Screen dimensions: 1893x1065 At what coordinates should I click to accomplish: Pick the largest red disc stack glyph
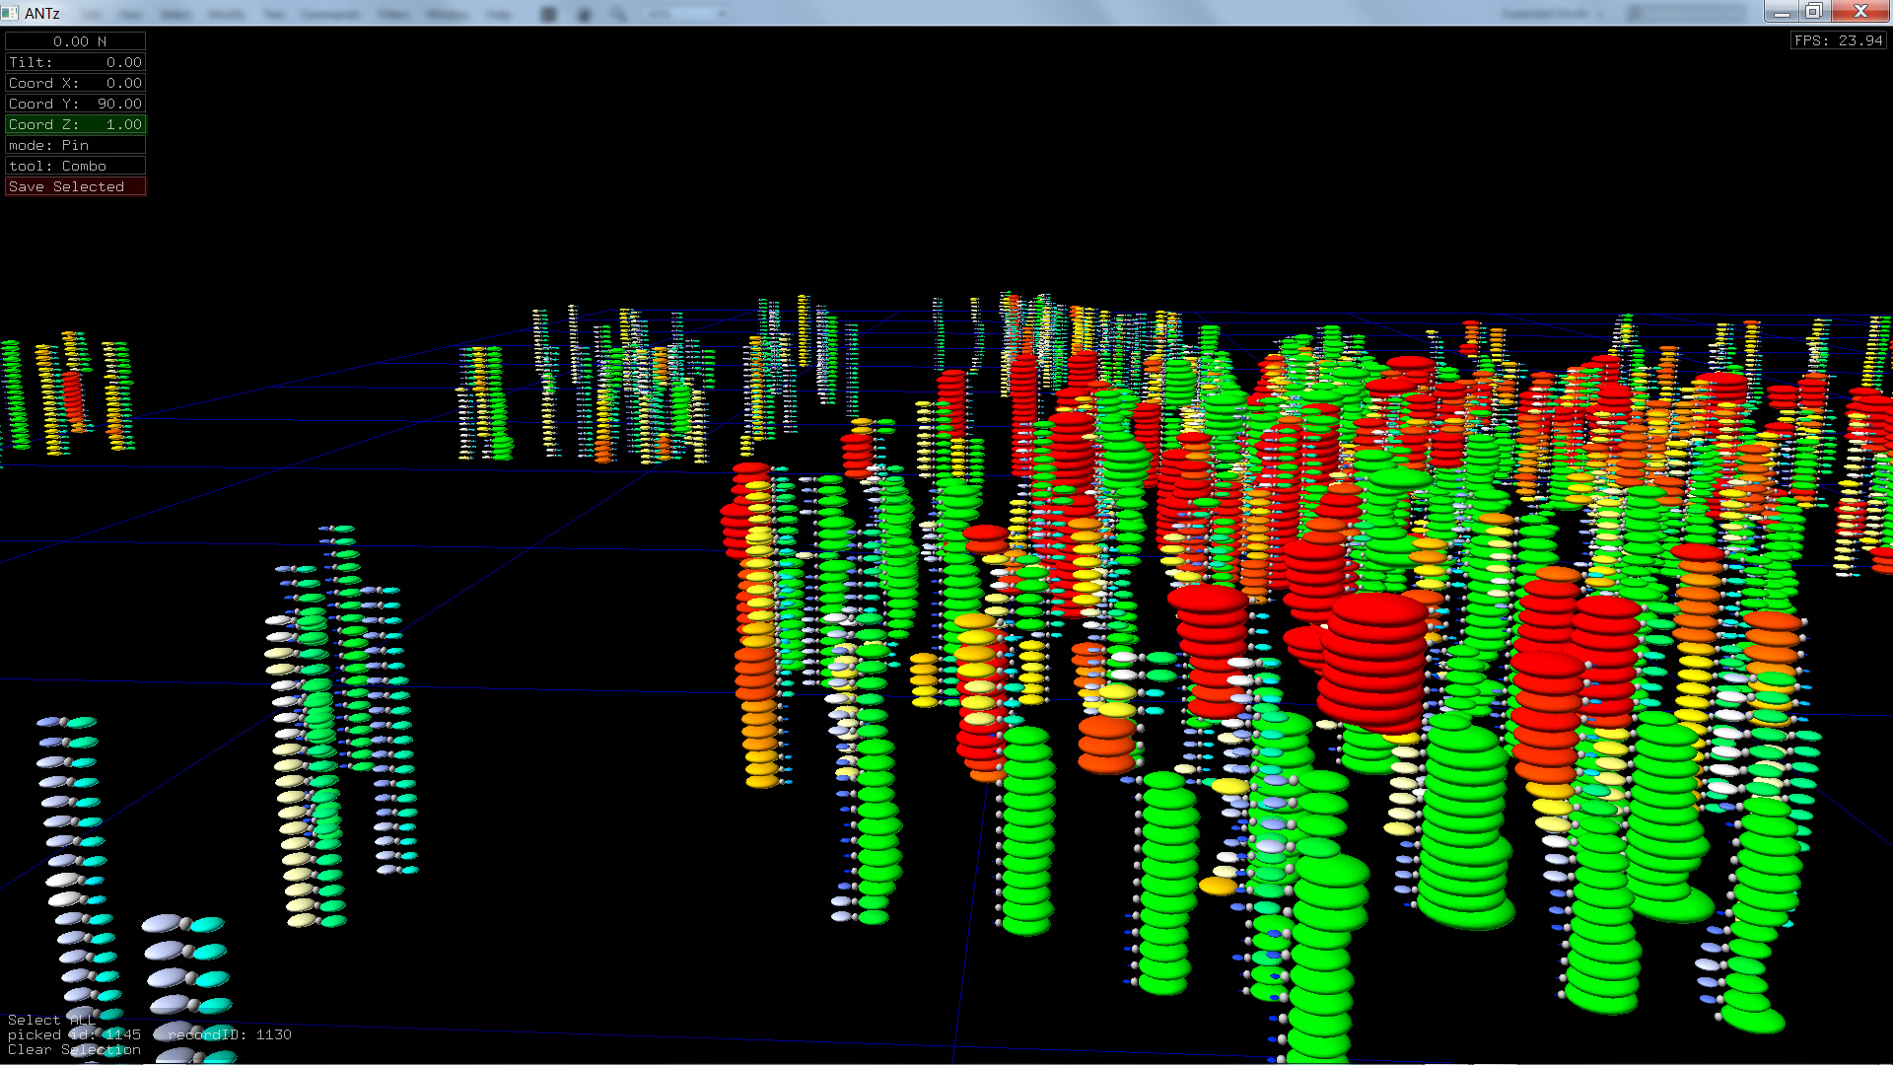pos(1372,661)
